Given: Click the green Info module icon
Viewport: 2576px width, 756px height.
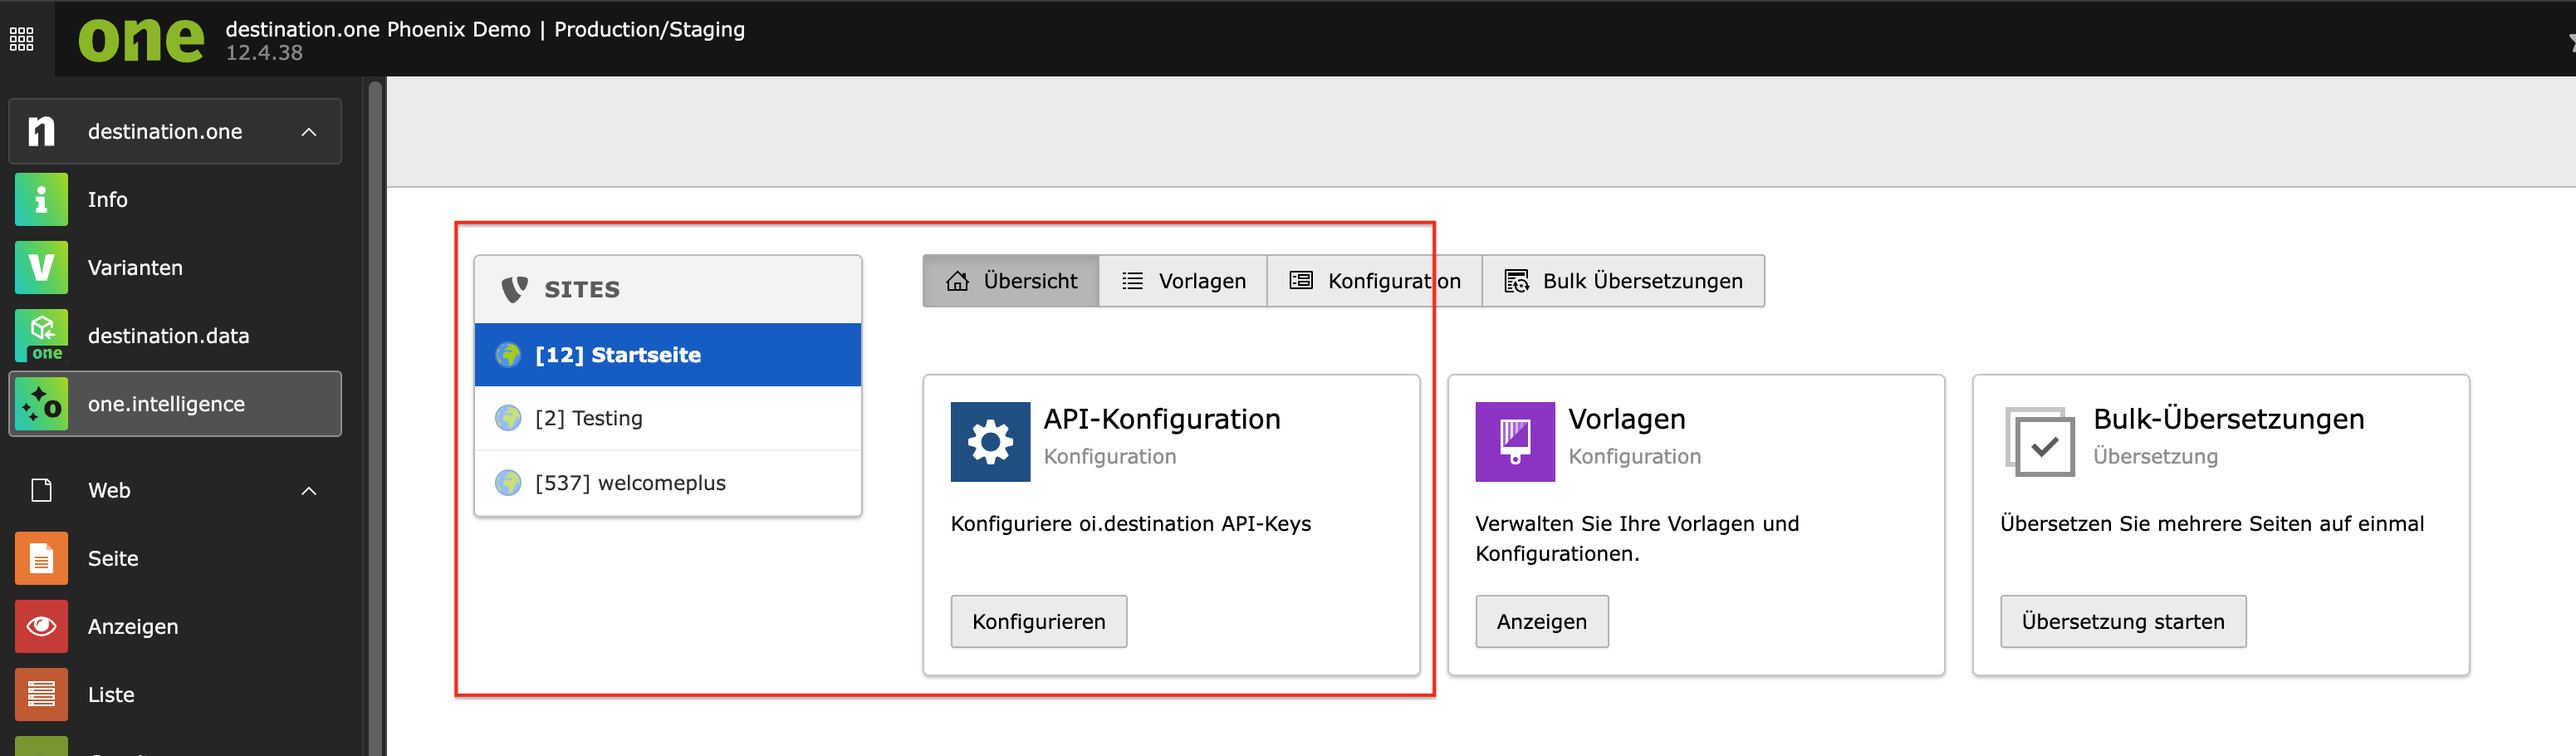Looking at the screenshot, I should [x=41, y=199].
